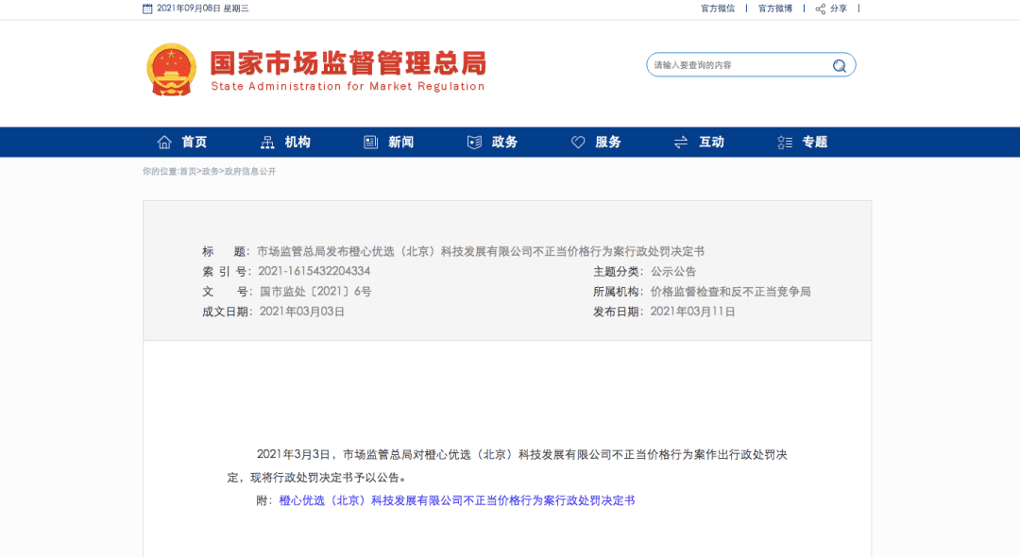Click the agency name 价格监督检查和反不正当竞争局

[x=730, y=292]
